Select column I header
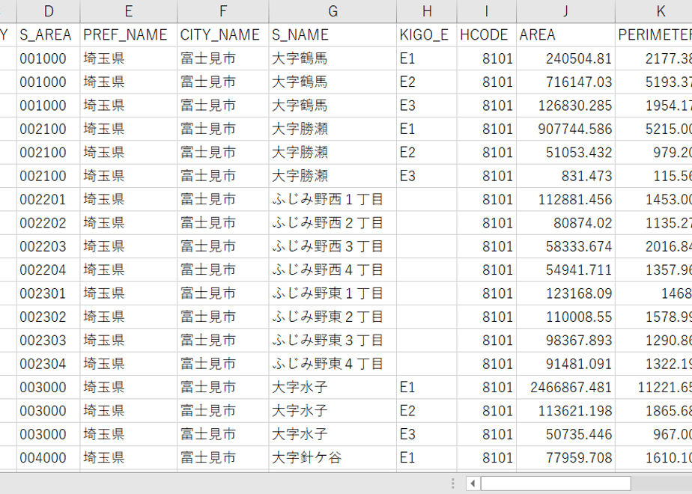The image size is (692, 494). click(x=486, y=11)
